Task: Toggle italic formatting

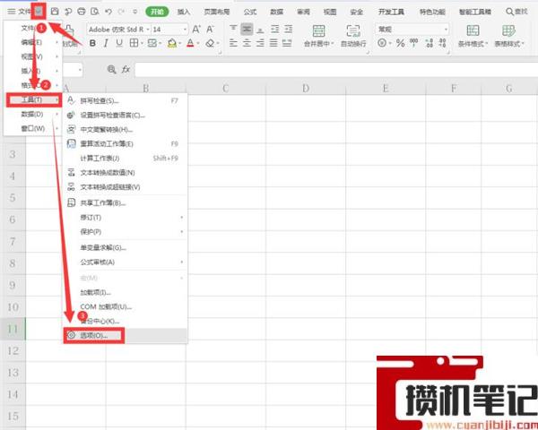Action: click(106, 43)
